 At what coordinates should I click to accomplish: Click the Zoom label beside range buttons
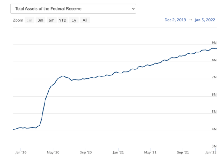click(x=18, y=20)
